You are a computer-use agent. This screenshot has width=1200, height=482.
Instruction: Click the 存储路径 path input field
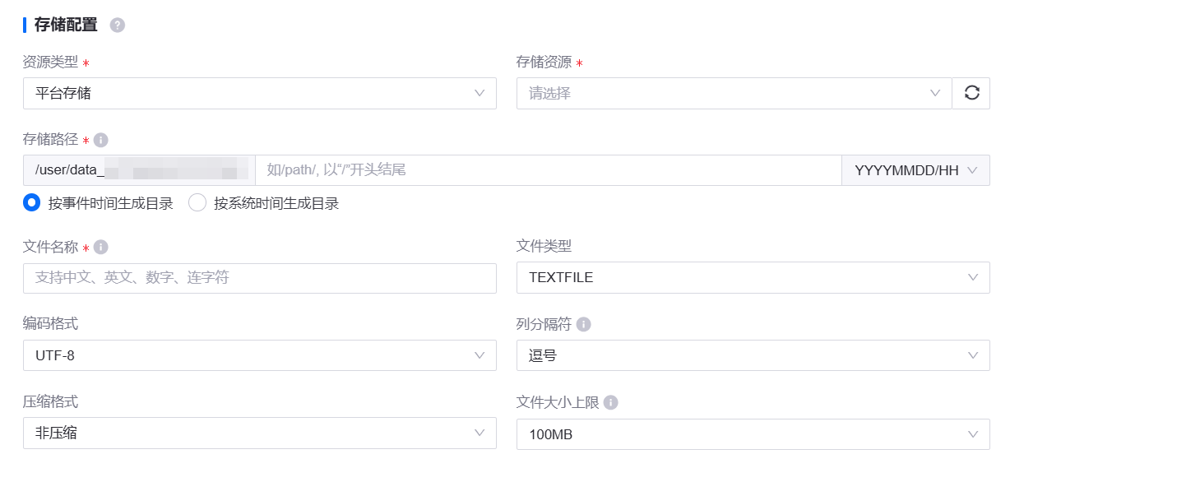(x=548, y=170)
